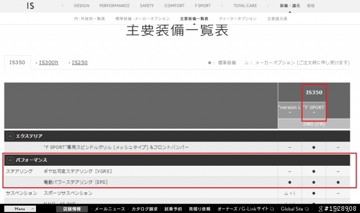Open the Global Site link
Viewport: 360px width, 213px height.
tap(295, 209)
